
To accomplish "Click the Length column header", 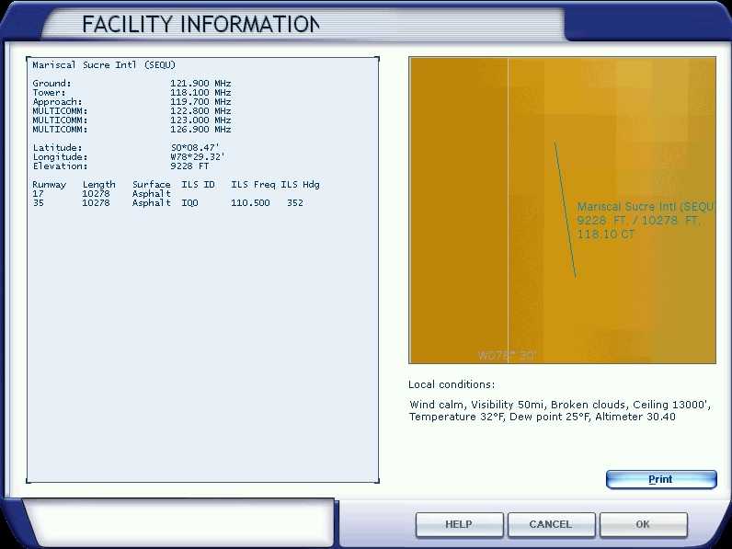I will [98, 185].
